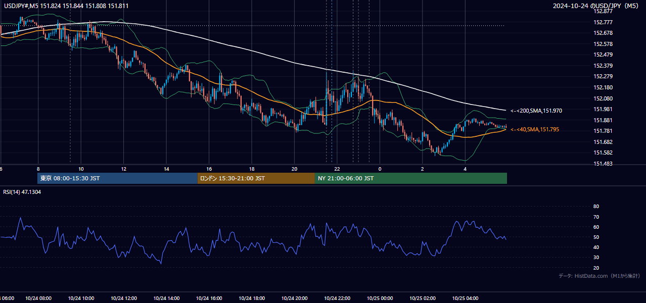Image resolution: width=646 pixels, height=303 pixels.
Task: Click price axis value 152.877
Action: click(x=604, y=11)
